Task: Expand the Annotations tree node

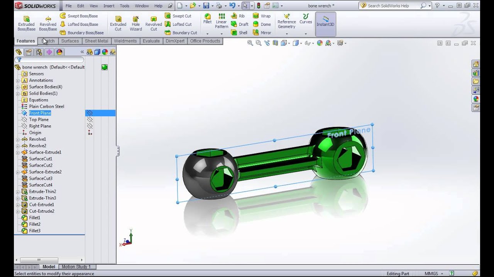Action: [18, 80]
